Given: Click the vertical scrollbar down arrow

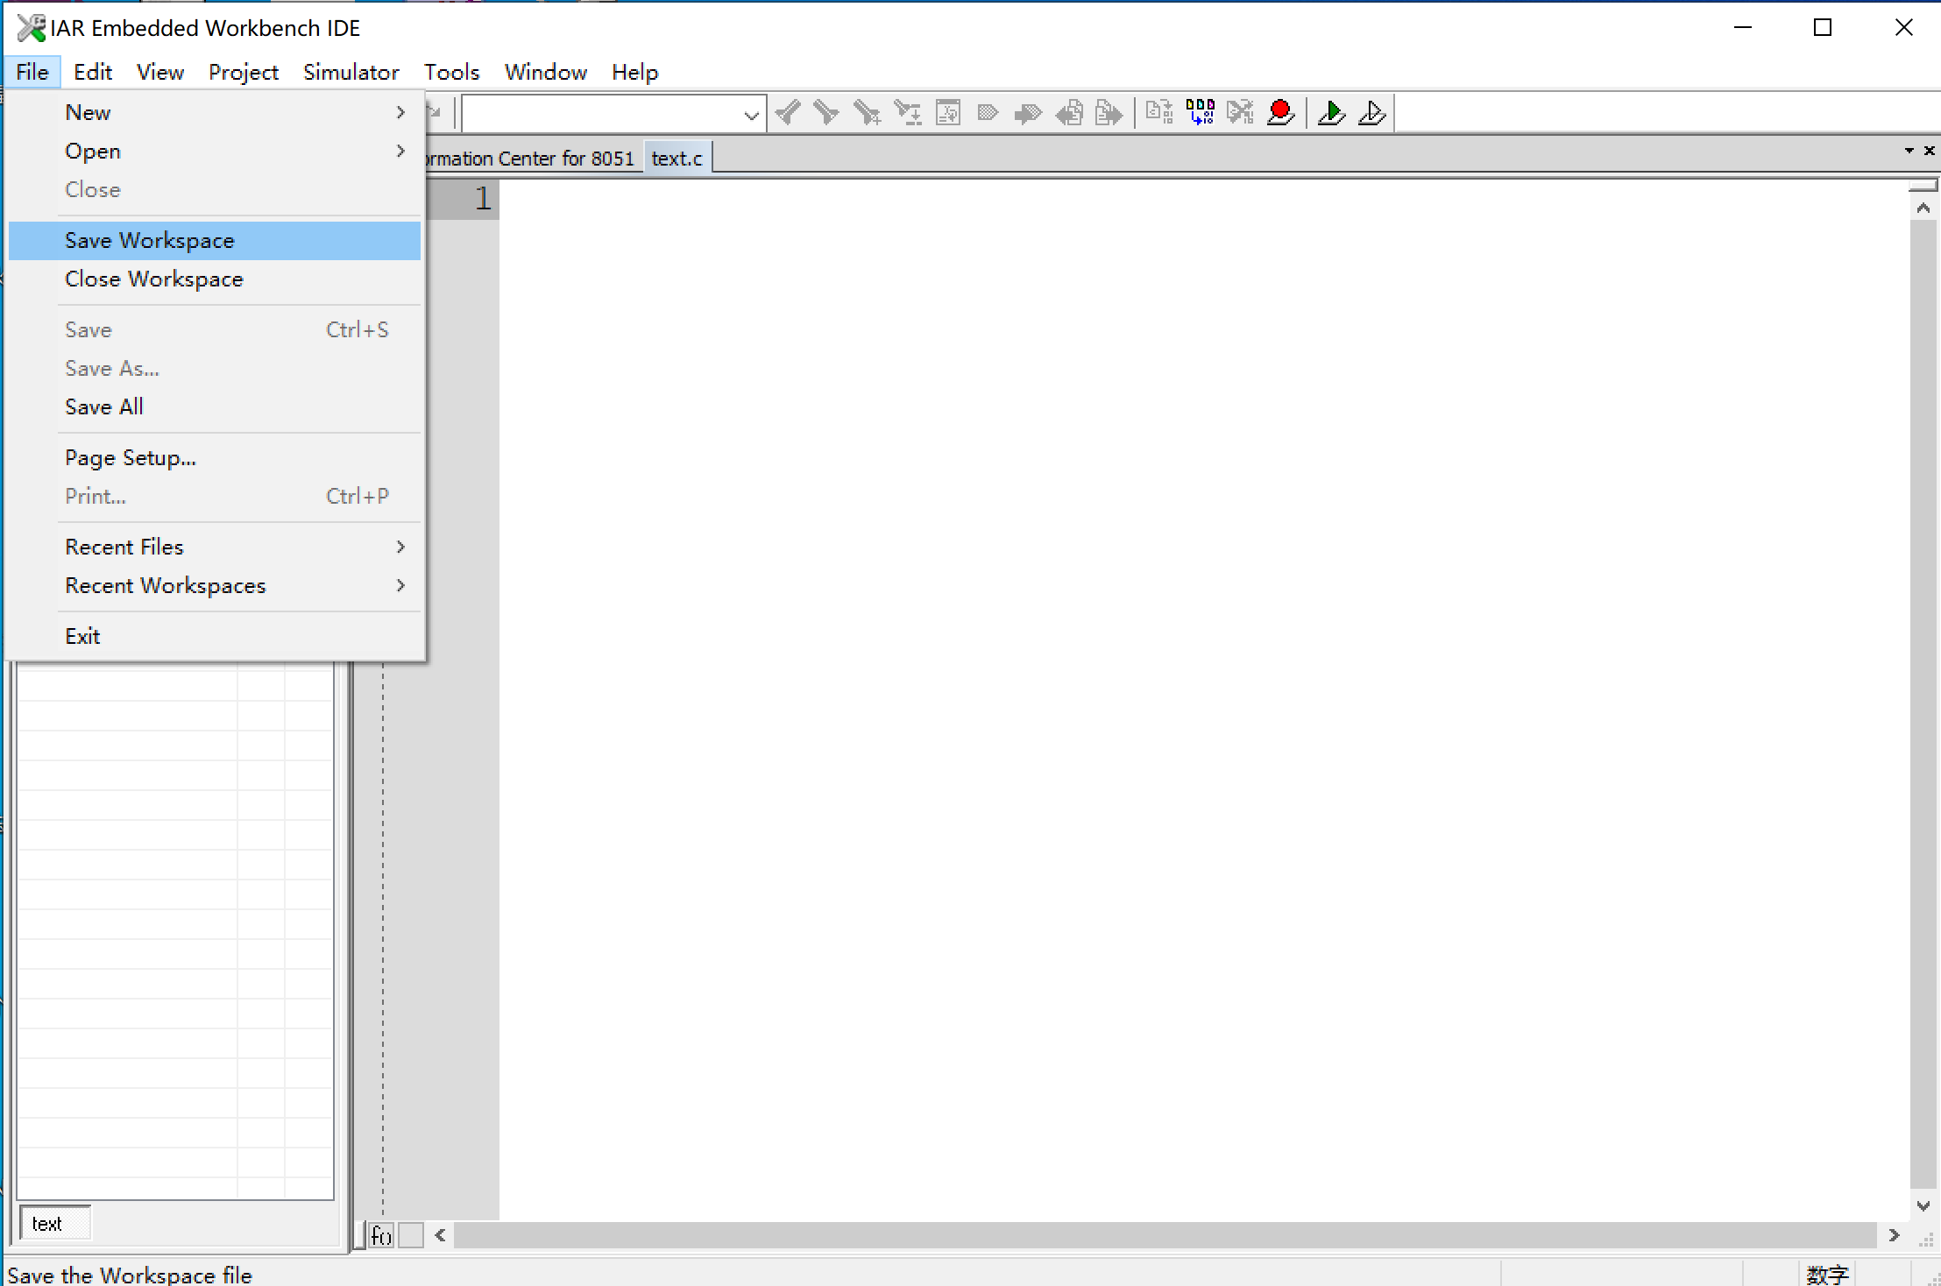Looking at the screenshot, I should pos(1923,1206).
